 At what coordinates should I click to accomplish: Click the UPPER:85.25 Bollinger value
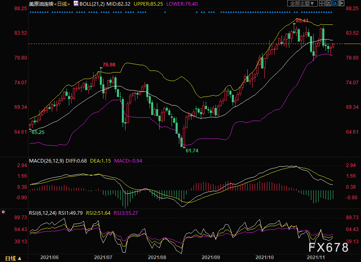[148, 4]
